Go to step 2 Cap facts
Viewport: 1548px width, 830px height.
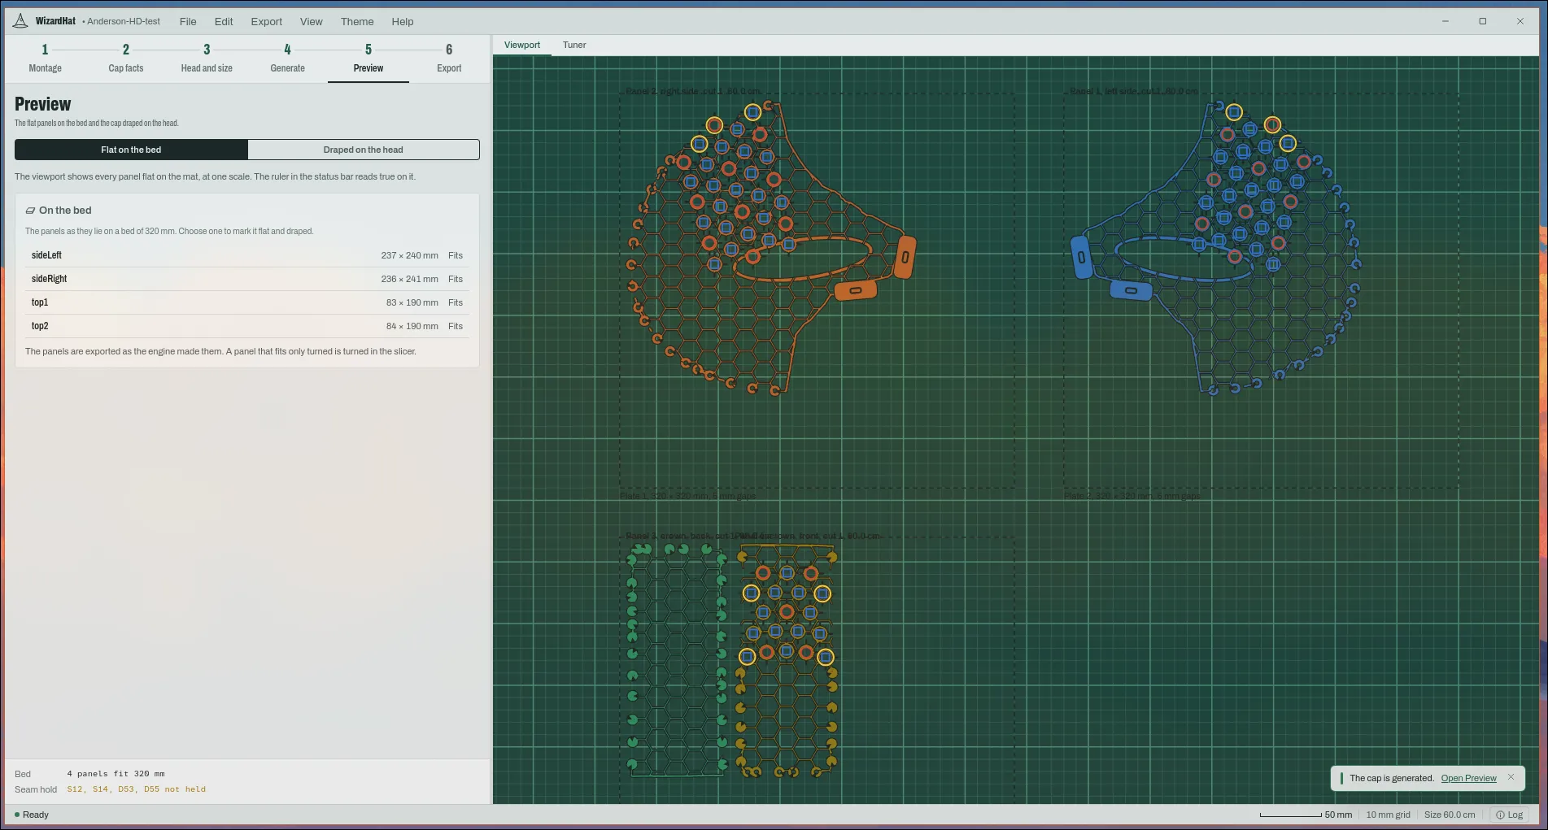[126, 59]
